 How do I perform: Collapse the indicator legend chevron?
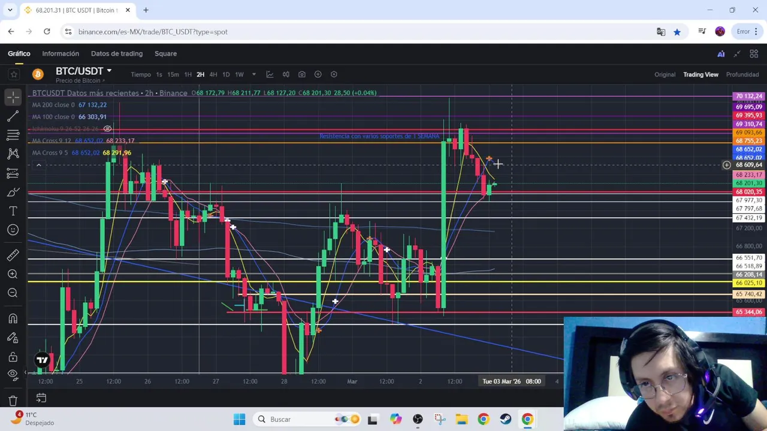pos(38,165)
